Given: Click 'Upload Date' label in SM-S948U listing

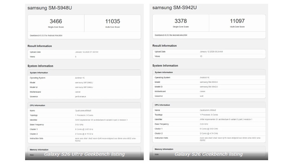Looking at the screenshot, I should click(x=35, y=52).
